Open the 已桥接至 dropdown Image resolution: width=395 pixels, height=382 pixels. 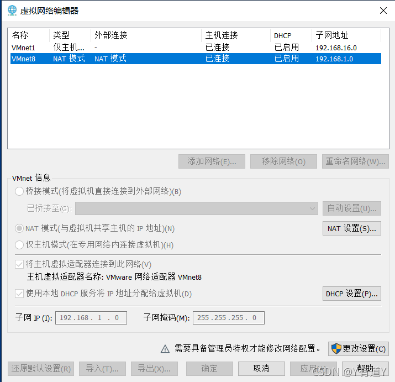(197, 208)
